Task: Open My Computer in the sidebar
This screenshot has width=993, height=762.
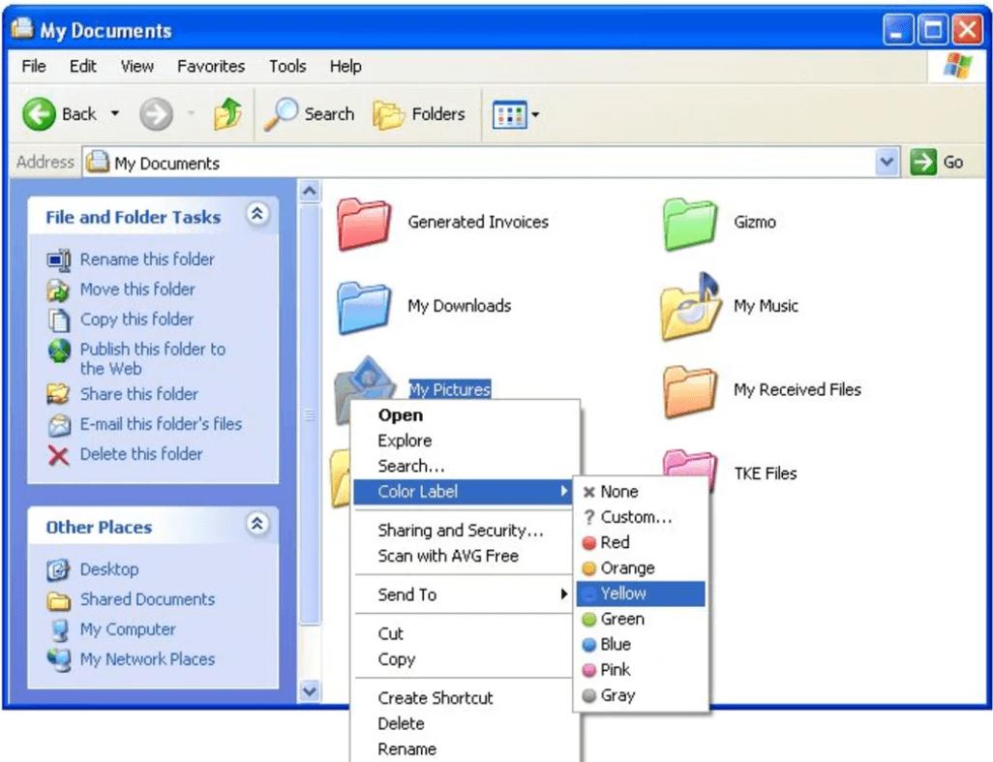Action: pos(127,629)
